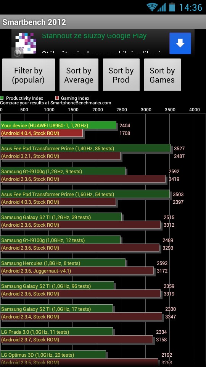Tap the 3419 gaming score value
The image size is (206, 367).
point(174,179)
